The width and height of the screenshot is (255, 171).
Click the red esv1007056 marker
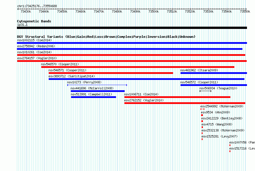click(230, 145)
